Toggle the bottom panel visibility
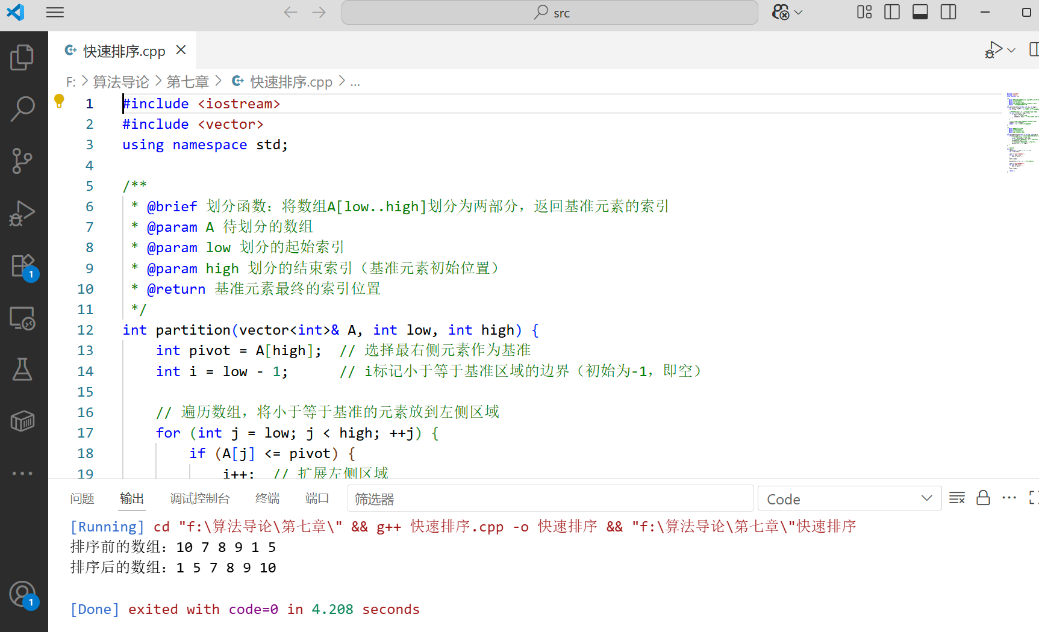1039x632 pixels. click(x=920, y=12)
